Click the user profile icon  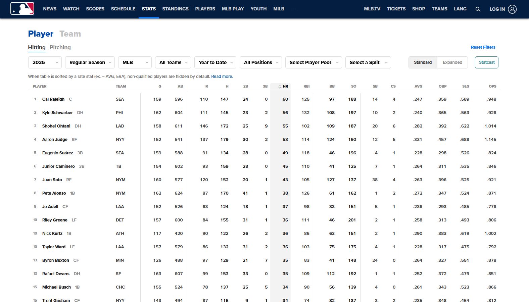click(x=512, y=9)
